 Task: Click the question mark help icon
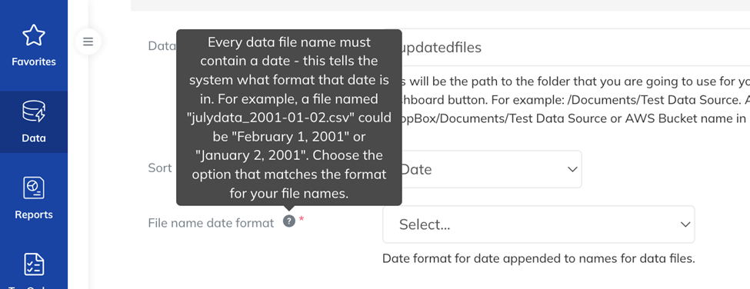pyautogui.click(x=289, y=221)
